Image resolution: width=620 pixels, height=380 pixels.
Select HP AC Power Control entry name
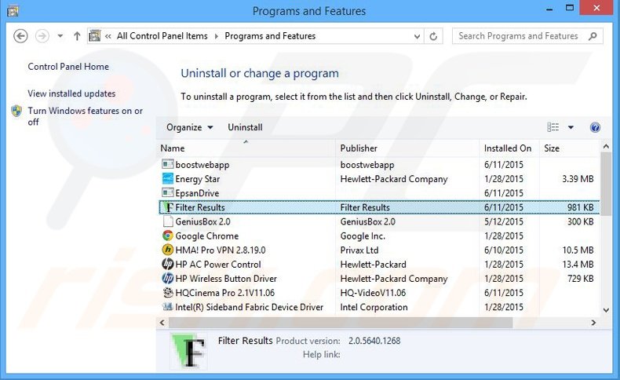point(218,265)
